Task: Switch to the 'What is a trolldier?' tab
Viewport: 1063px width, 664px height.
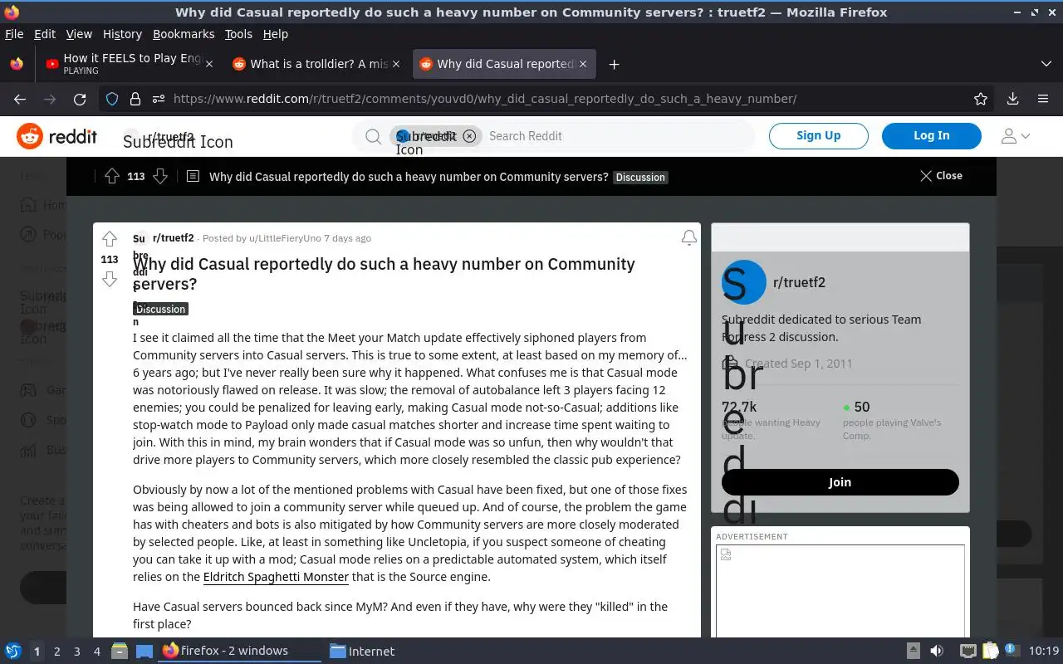Action: pos(316,64)
